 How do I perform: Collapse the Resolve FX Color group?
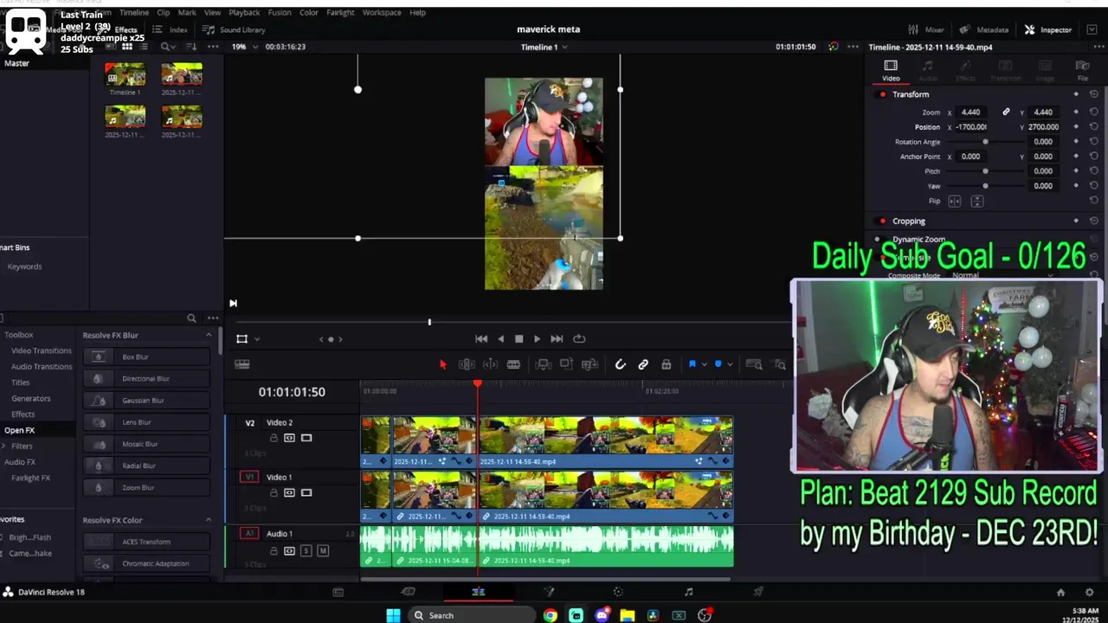(209, 520)
